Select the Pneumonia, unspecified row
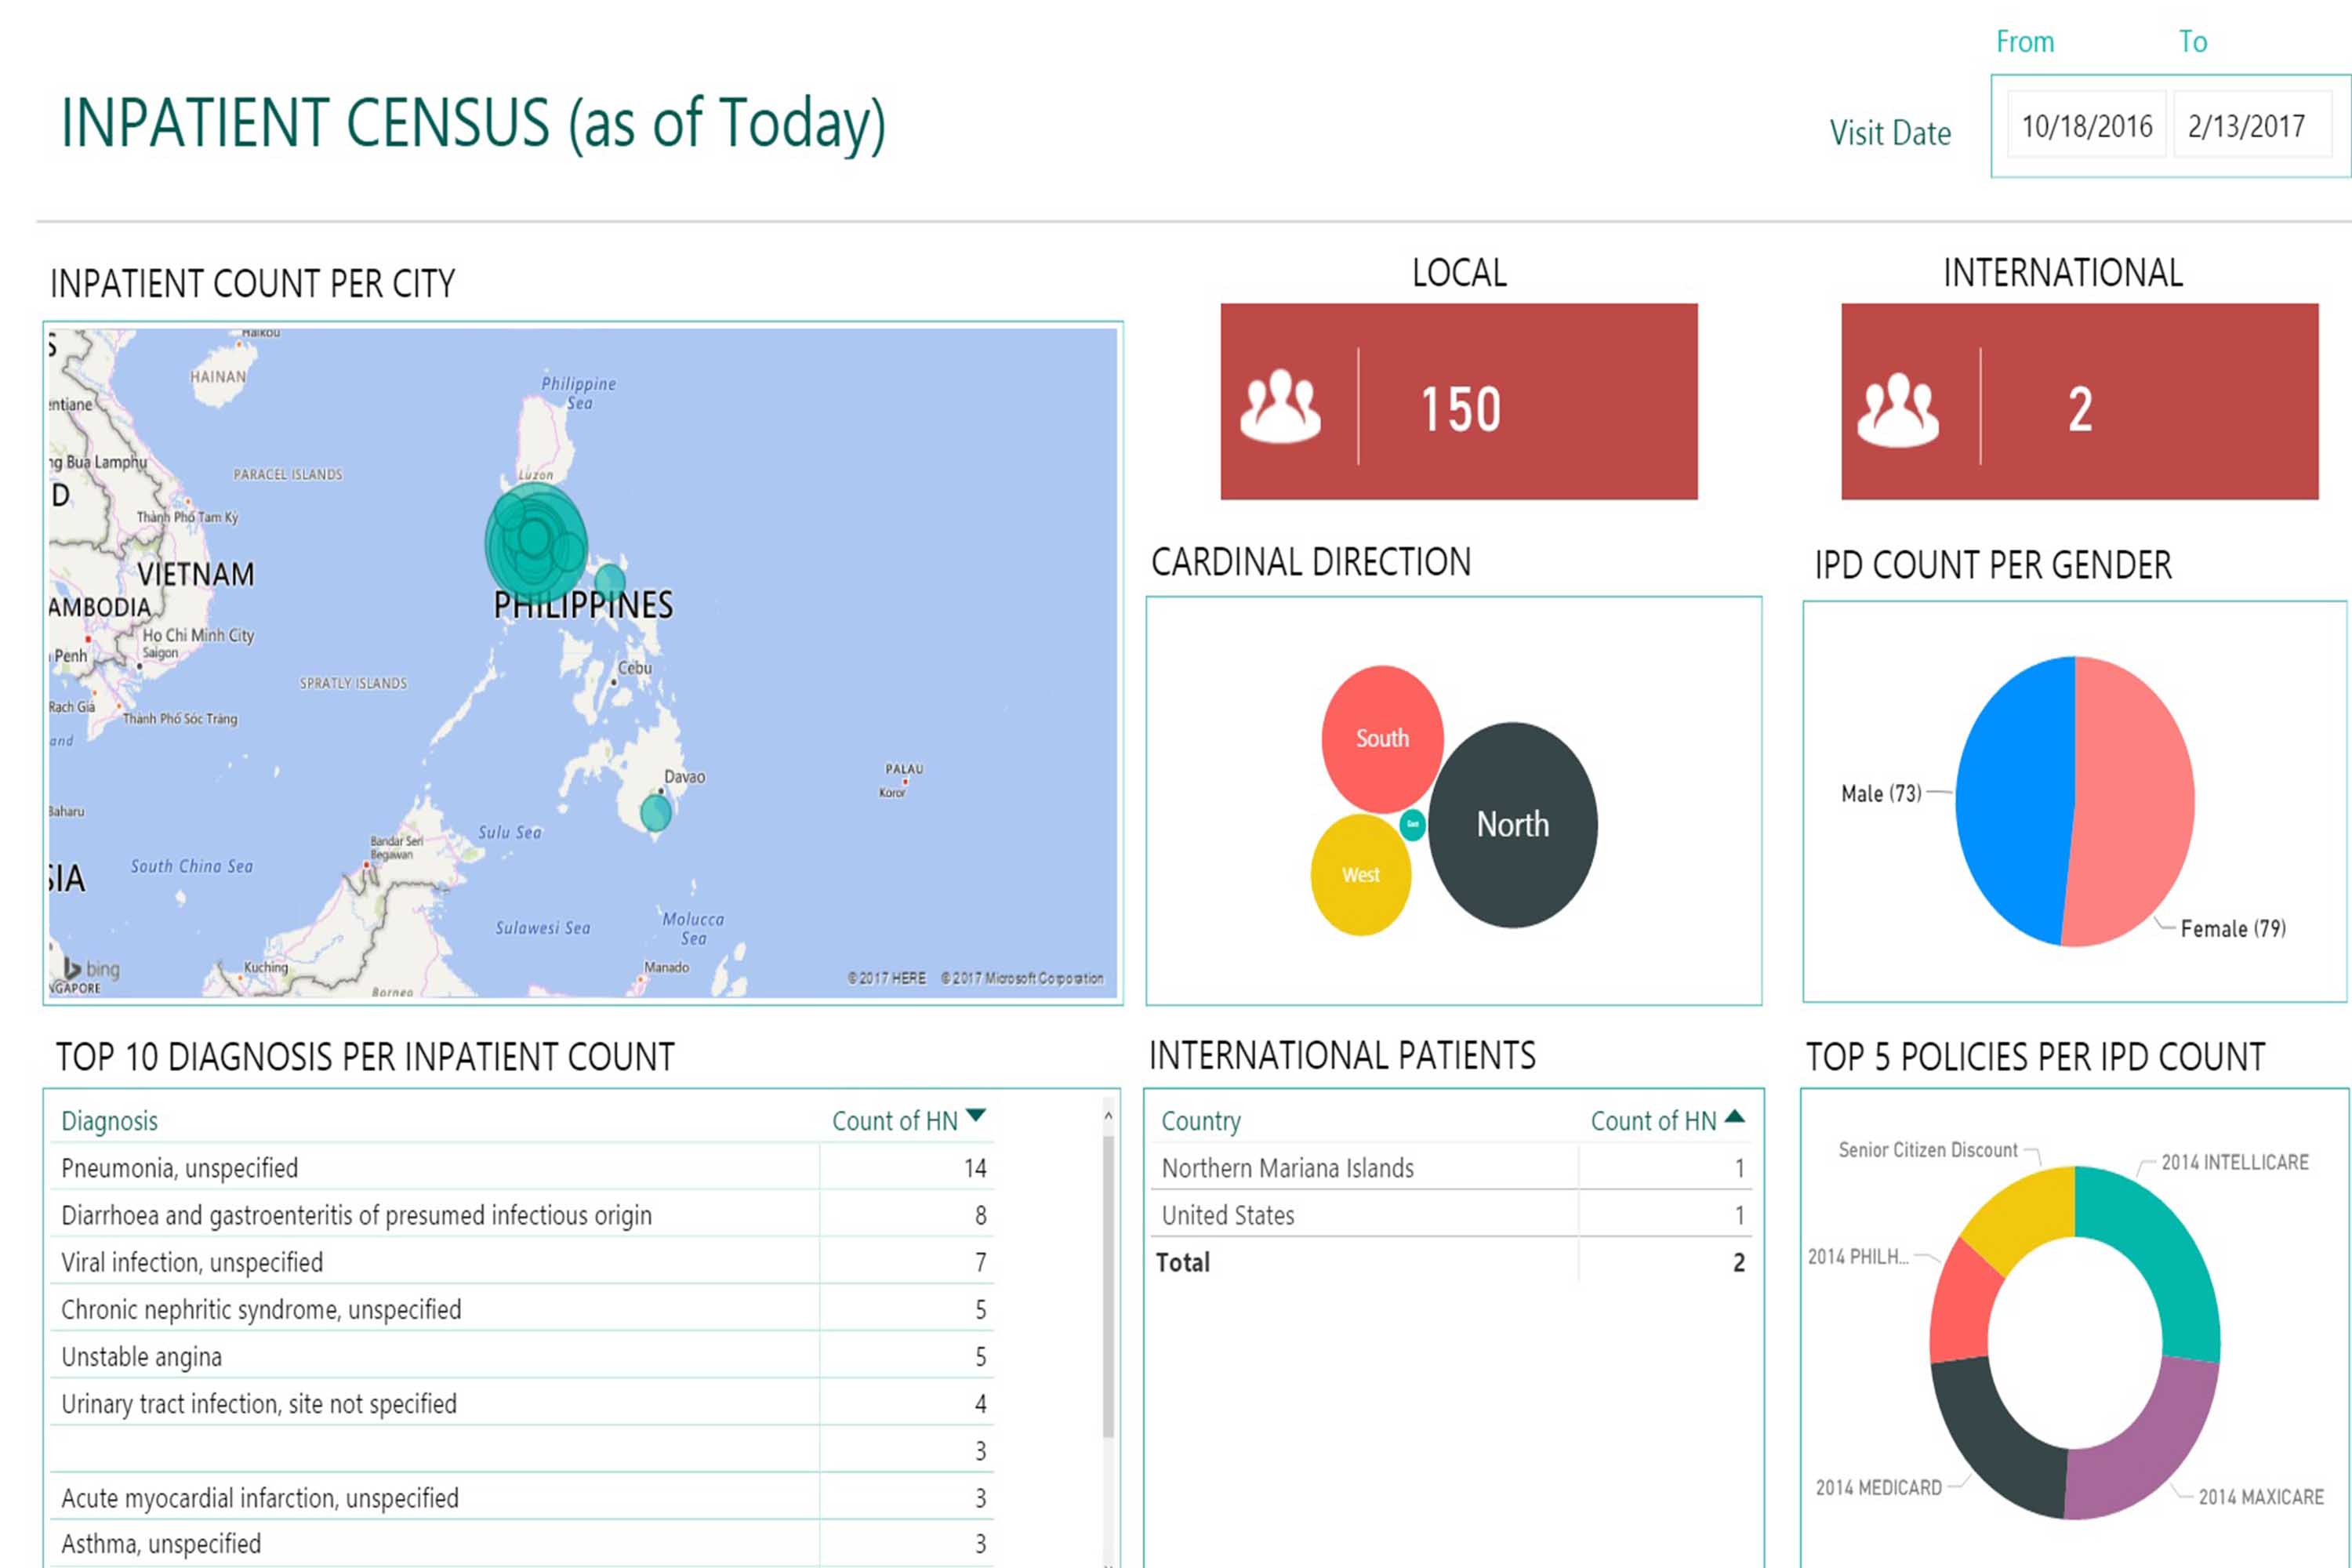2352x1568 pixels. tap(180, 1168)
